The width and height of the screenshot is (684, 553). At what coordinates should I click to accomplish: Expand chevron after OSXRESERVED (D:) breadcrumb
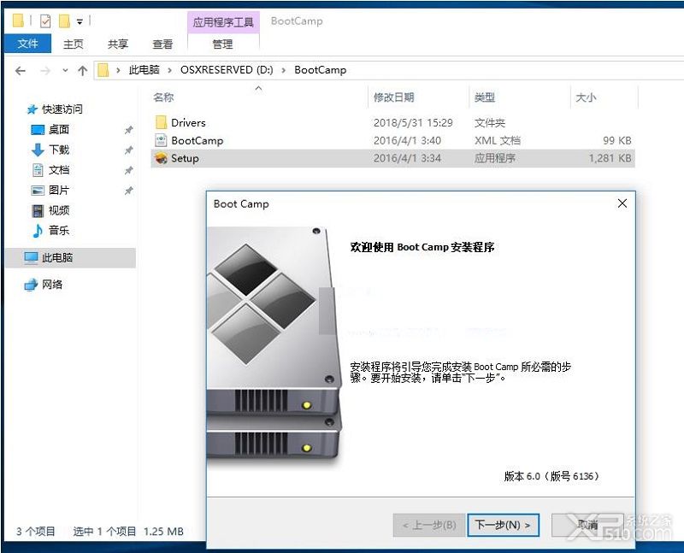284,70
